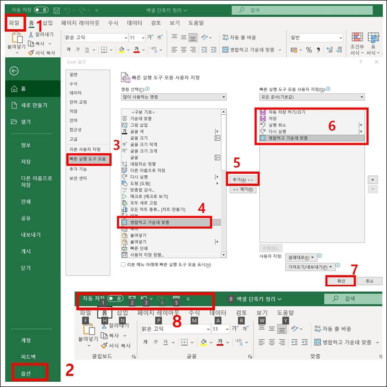Image resolution: width=387 pixels, height=387 pixels.
Task: Click fill color bucket in lower ribbon
Action: coord(203,342)
